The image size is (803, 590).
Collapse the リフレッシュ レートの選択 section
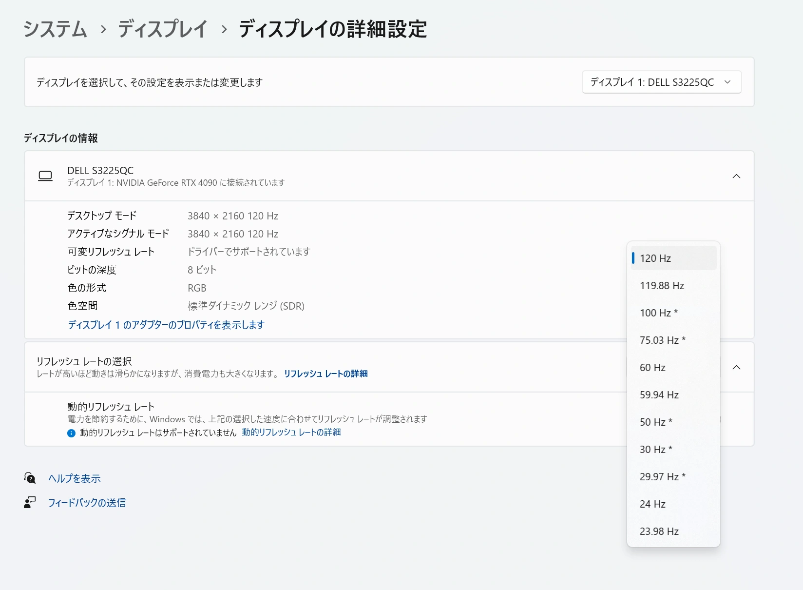pos(736,368)
